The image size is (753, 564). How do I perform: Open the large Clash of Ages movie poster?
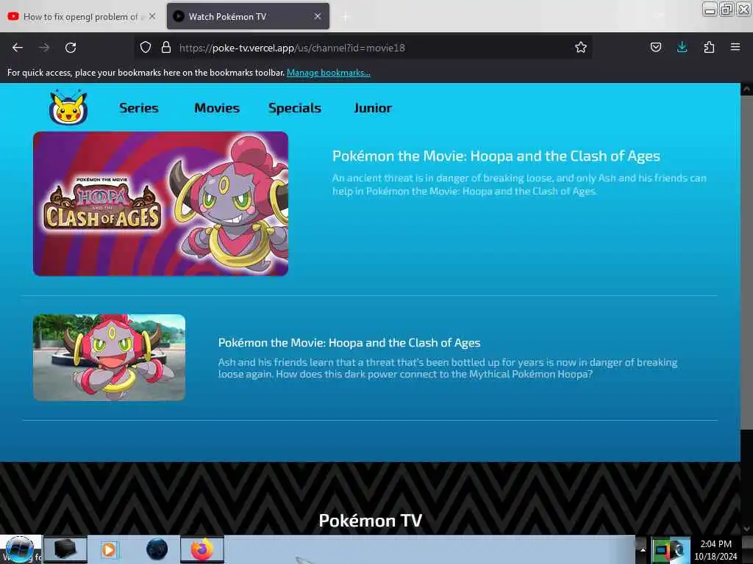(161, 204)
